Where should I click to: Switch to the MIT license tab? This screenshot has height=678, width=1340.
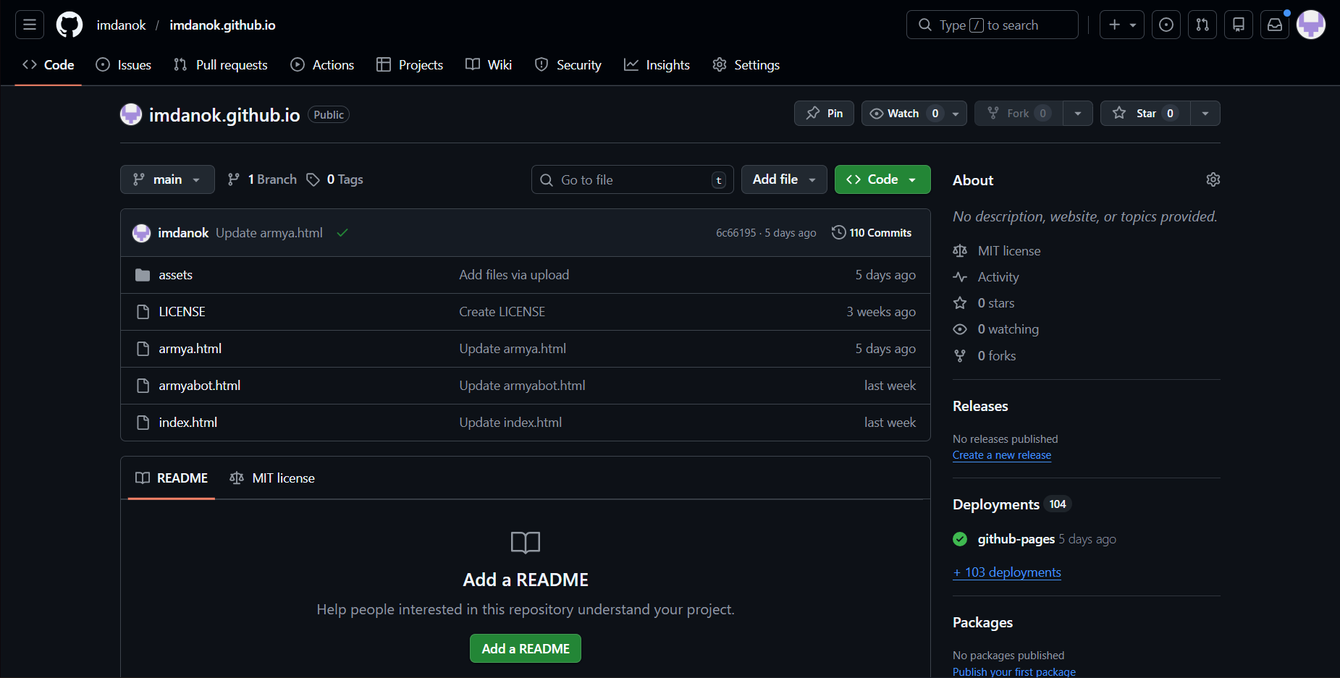272,478
